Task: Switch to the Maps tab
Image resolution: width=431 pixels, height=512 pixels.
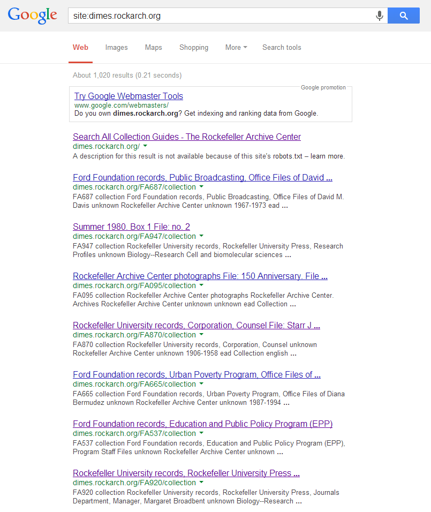Action: 154,47
